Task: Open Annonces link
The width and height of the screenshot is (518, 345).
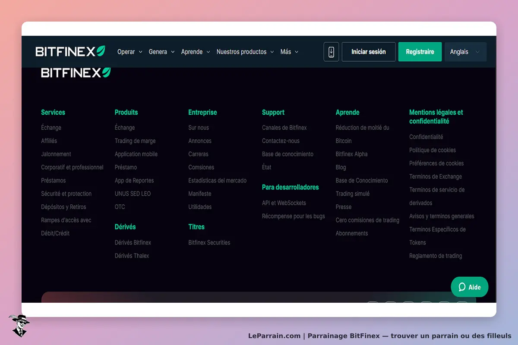Action: point(200,141)
